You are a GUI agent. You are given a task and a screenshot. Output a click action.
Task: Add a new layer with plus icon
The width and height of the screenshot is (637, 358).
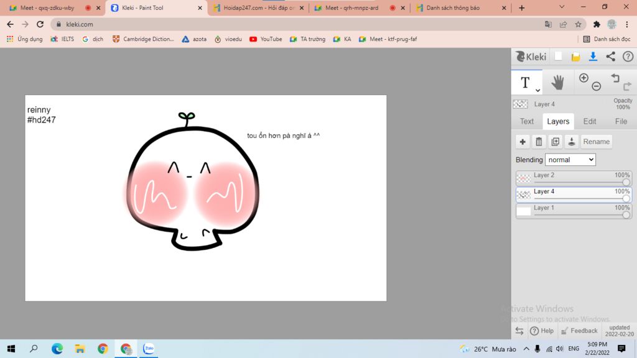pyautogui.click(x=523, y=142)
